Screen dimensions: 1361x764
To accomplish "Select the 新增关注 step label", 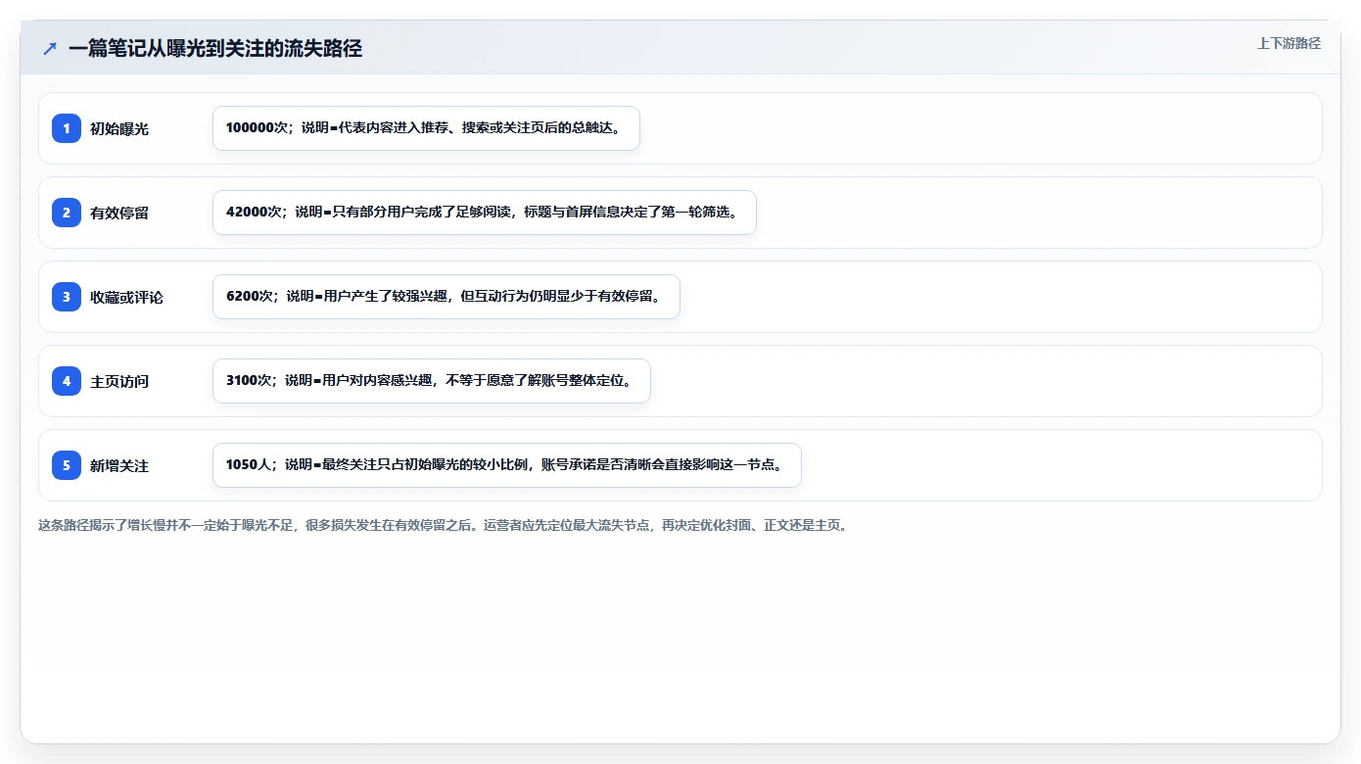I will pos(119,465).
